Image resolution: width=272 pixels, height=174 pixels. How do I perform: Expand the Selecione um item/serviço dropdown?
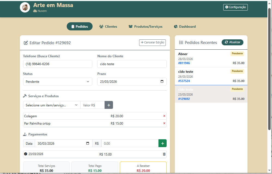pyautogui.click(x=52, y=105)
